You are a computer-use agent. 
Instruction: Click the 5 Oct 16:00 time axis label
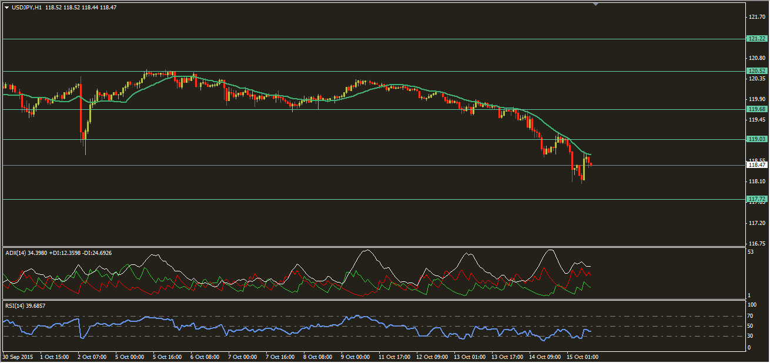168,357
